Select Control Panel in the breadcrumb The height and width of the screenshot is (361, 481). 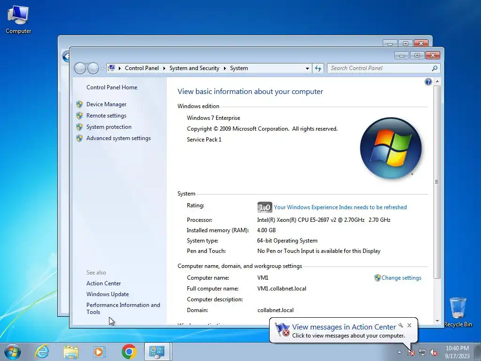[142, 68]
